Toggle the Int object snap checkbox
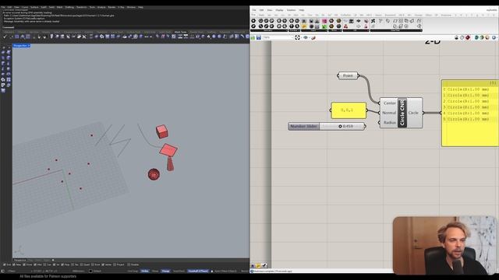 pyautogui.click(x=54, y=264)
